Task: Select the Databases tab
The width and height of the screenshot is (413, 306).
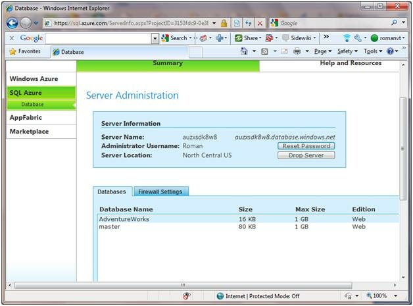Action: pos(112,192)
